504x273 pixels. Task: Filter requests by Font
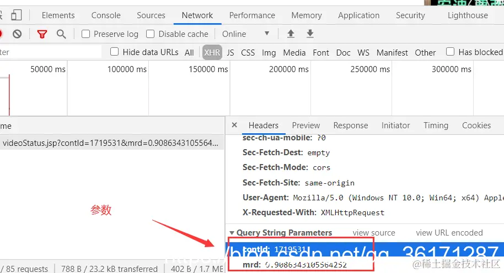click(x=321, y=53)
